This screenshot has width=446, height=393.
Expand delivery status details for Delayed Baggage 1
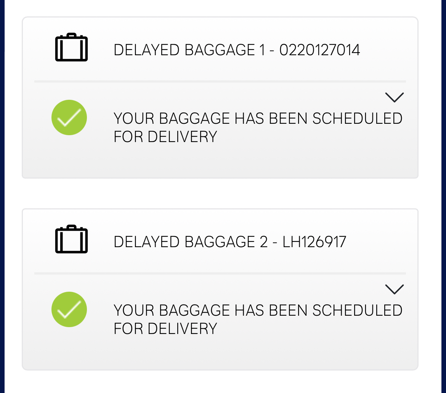(x=394, y=97)
